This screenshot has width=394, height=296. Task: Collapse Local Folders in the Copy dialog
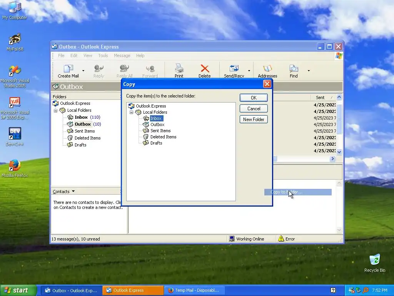(x=132, y=112)
